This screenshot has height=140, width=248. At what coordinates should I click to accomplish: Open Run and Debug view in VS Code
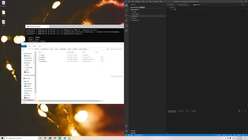pyautogui.click(x=126, y=21)
